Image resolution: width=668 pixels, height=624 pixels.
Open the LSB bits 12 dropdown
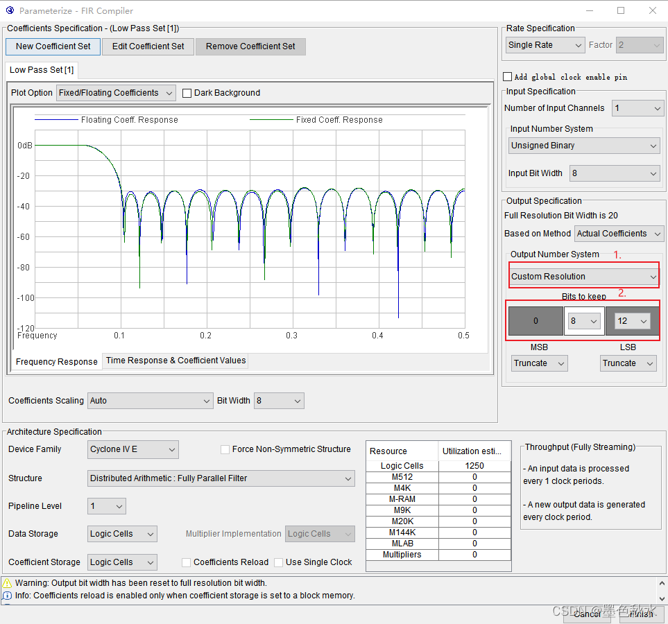[x=632, y=321]
